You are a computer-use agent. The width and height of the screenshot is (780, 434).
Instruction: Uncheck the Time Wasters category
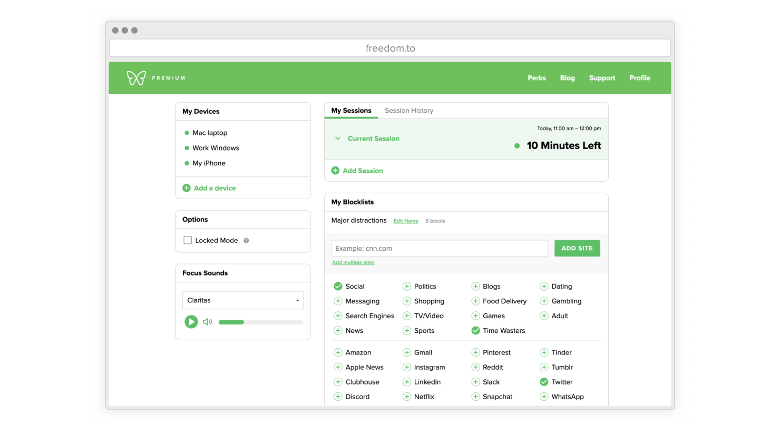[x=475, y=331]
